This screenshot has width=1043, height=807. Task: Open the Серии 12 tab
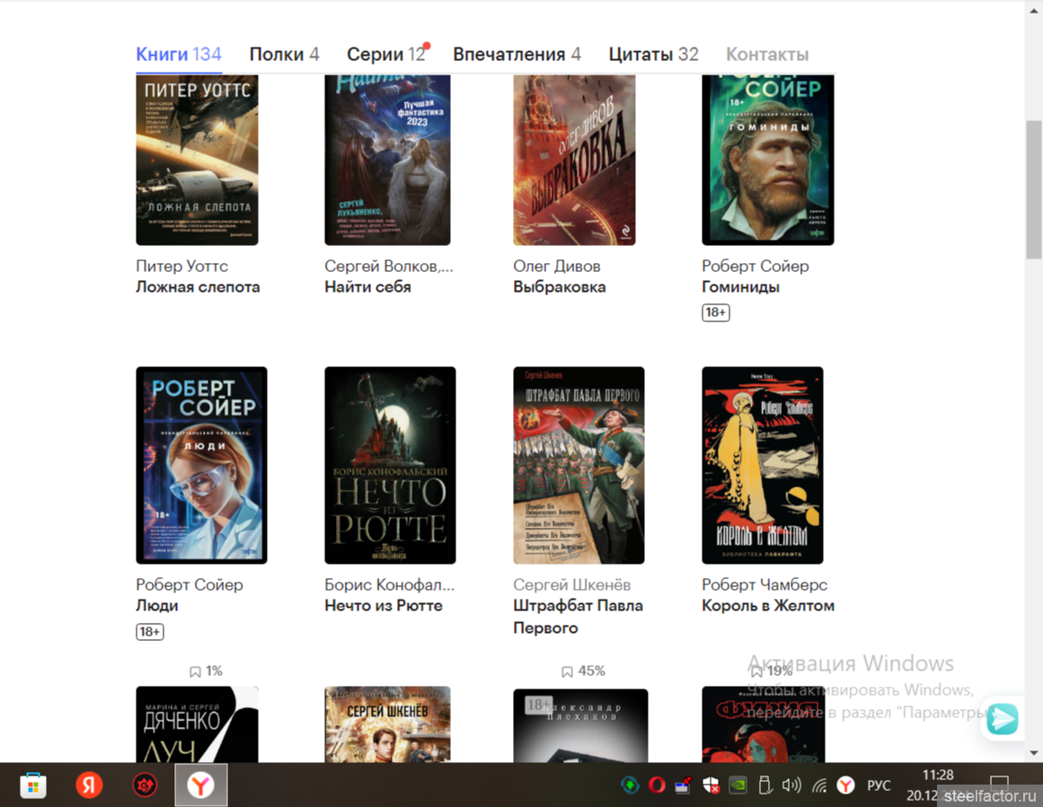coord(385,55)
